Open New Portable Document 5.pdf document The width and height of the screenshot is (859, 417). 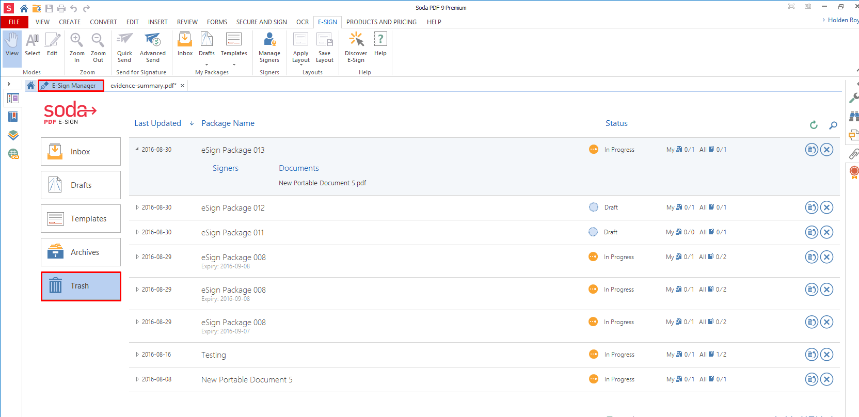[322, 183]
